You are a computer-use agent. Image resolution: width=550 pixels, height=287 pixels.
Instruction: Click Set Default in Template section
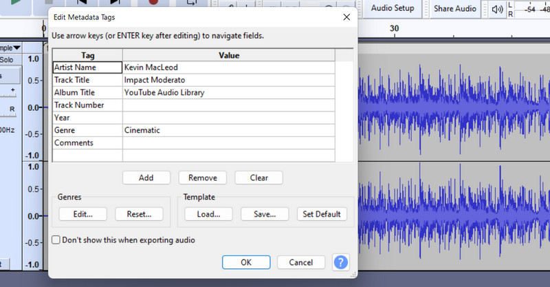pyautogui.click(x=322, y=214)
